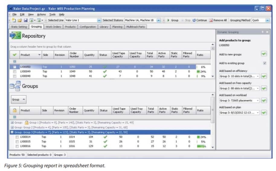Viewport: 276px width, 171px height.
Task: Open the Selected Stations dropdown
Action: coord(159,20)
